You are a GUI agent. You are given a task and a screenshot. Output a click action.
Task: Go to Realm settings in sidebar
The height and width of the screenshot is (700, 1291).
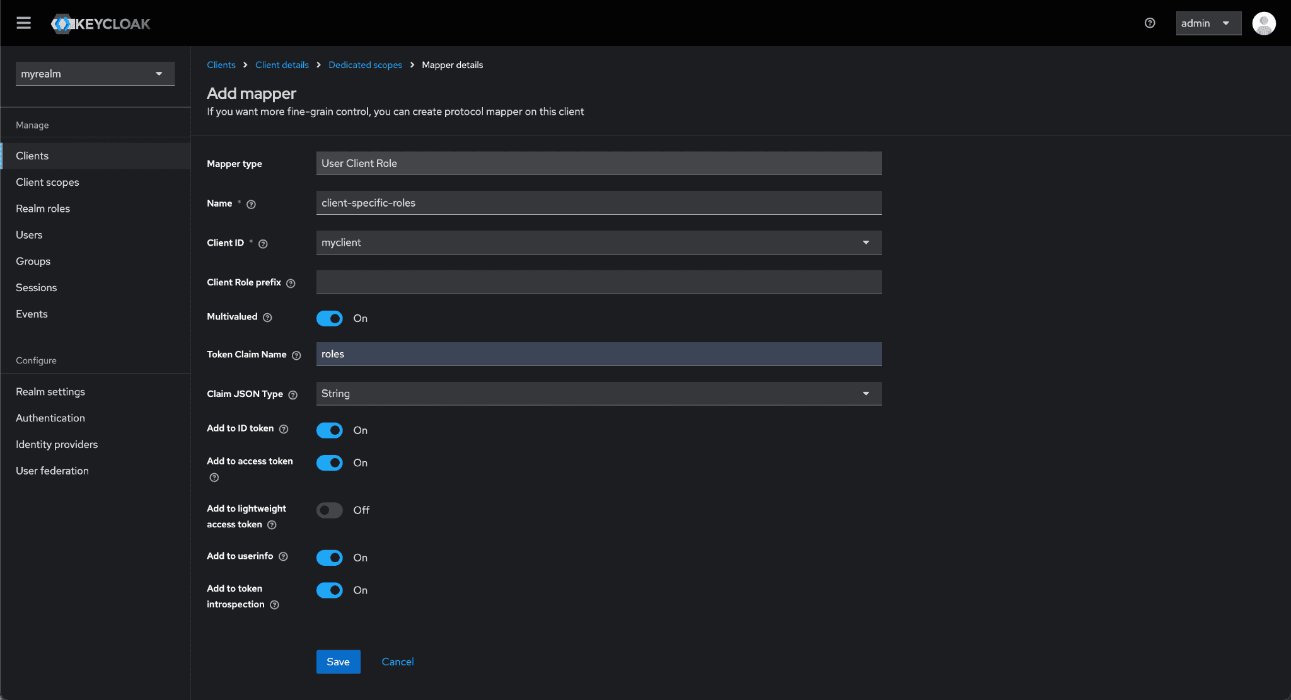(50, 392)
